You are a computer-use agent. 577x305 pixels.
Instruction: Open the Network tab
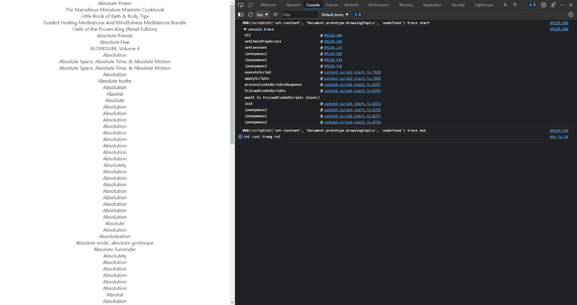click(x=352, y=5)
